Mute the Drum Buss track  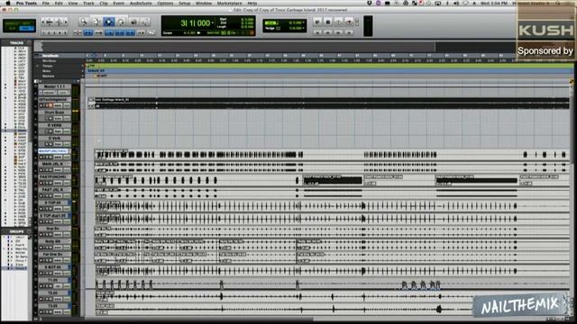tap(50, 118)
